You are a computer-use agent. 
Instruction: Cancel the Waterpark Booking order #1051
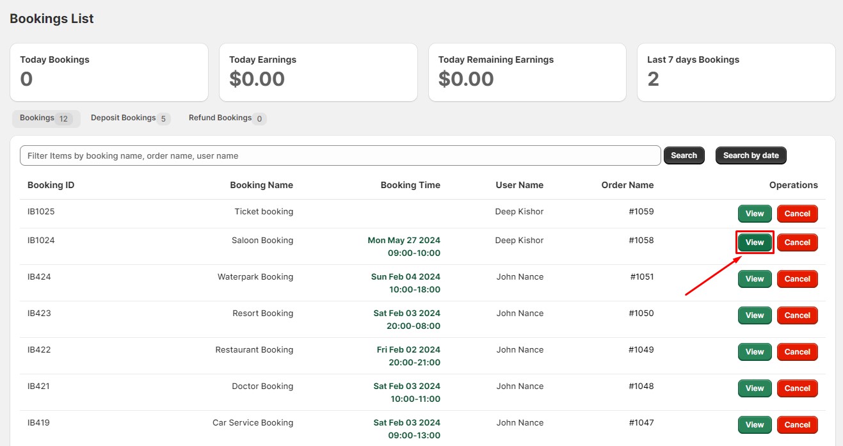[797, 279]
